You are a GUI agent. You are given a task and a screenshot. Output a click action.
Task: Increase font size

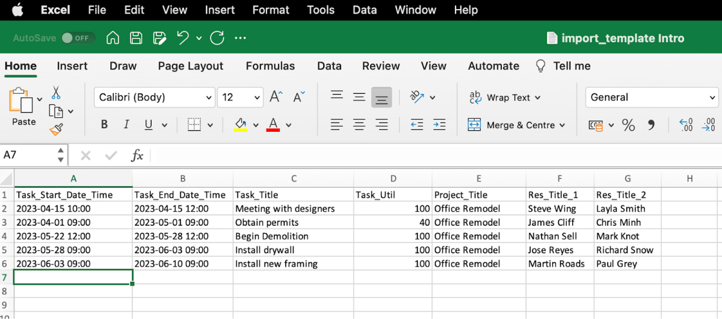click(276, 97)
